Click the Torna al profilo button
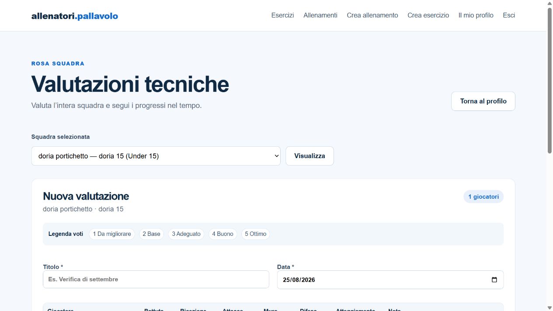The width and height of the screenshot is (553, 311). tap(483, 101)
